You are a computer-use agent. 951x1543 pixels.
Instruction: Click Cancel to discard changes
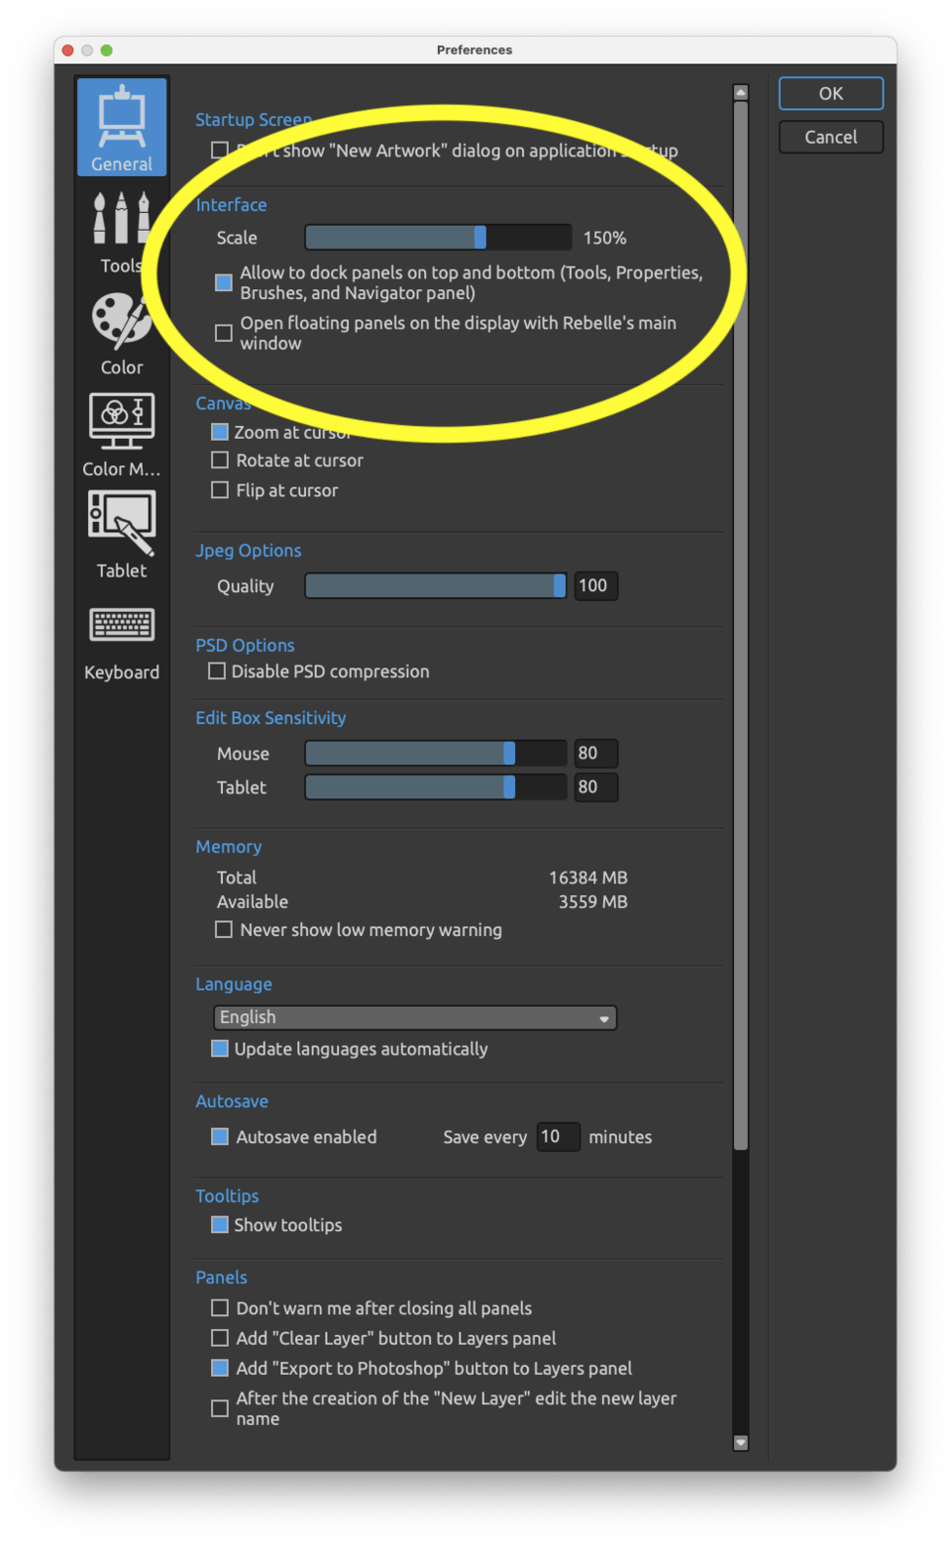pyautogui.click(x=830, y=137)
